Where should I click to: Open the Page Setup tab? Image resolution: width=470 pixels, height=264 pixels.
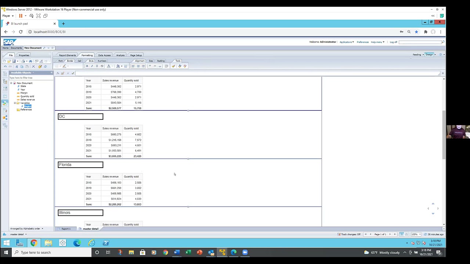click(x=136, y=55)
